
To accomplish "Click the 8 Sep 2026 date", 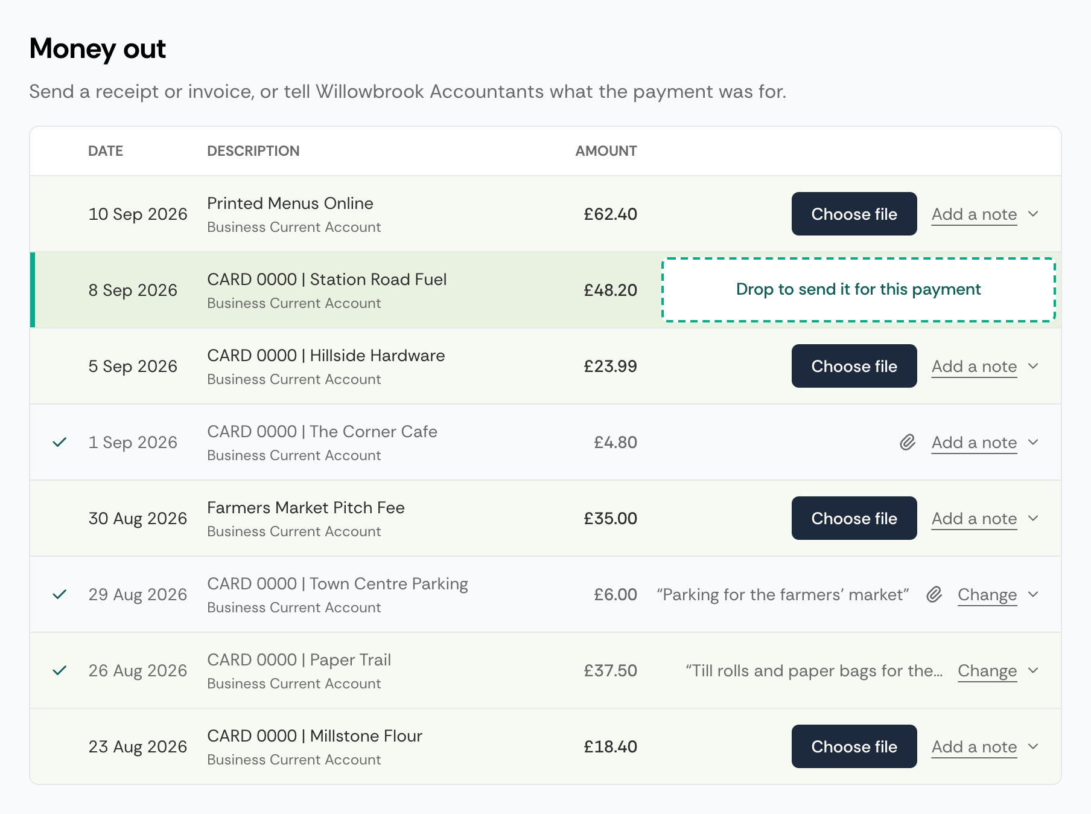I will point(133,290).
